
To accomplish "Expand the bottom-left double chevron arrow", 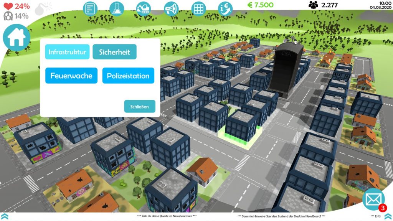I will click(4, 216).
